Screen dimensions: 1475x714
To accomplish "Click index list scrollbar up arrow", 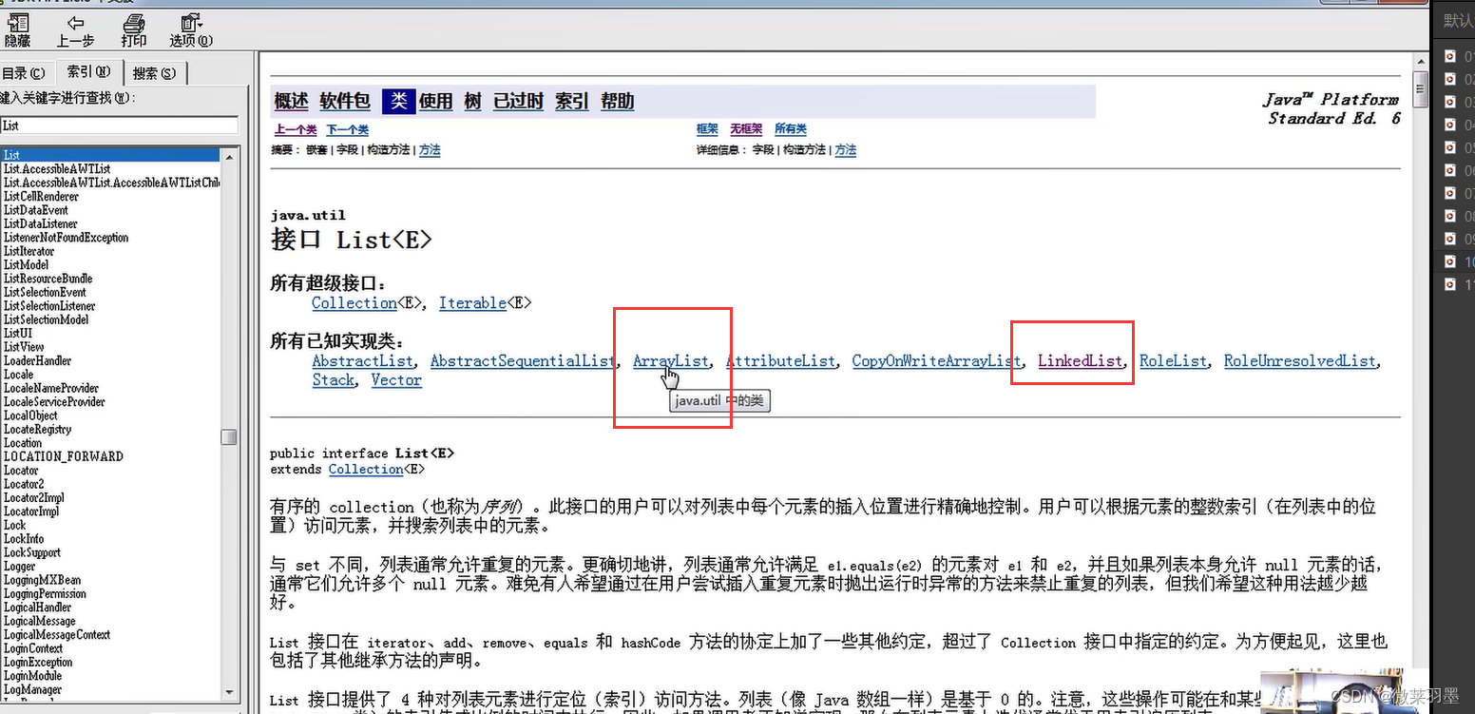I will point(229,156).
